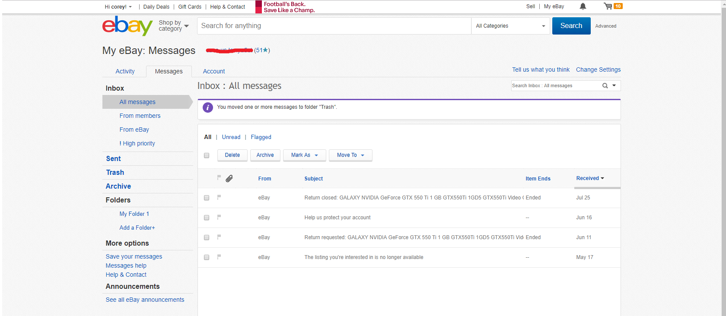Click the 'Add a Folder+' link
This screenshot has width=726, height=316.
click(137, 228)
